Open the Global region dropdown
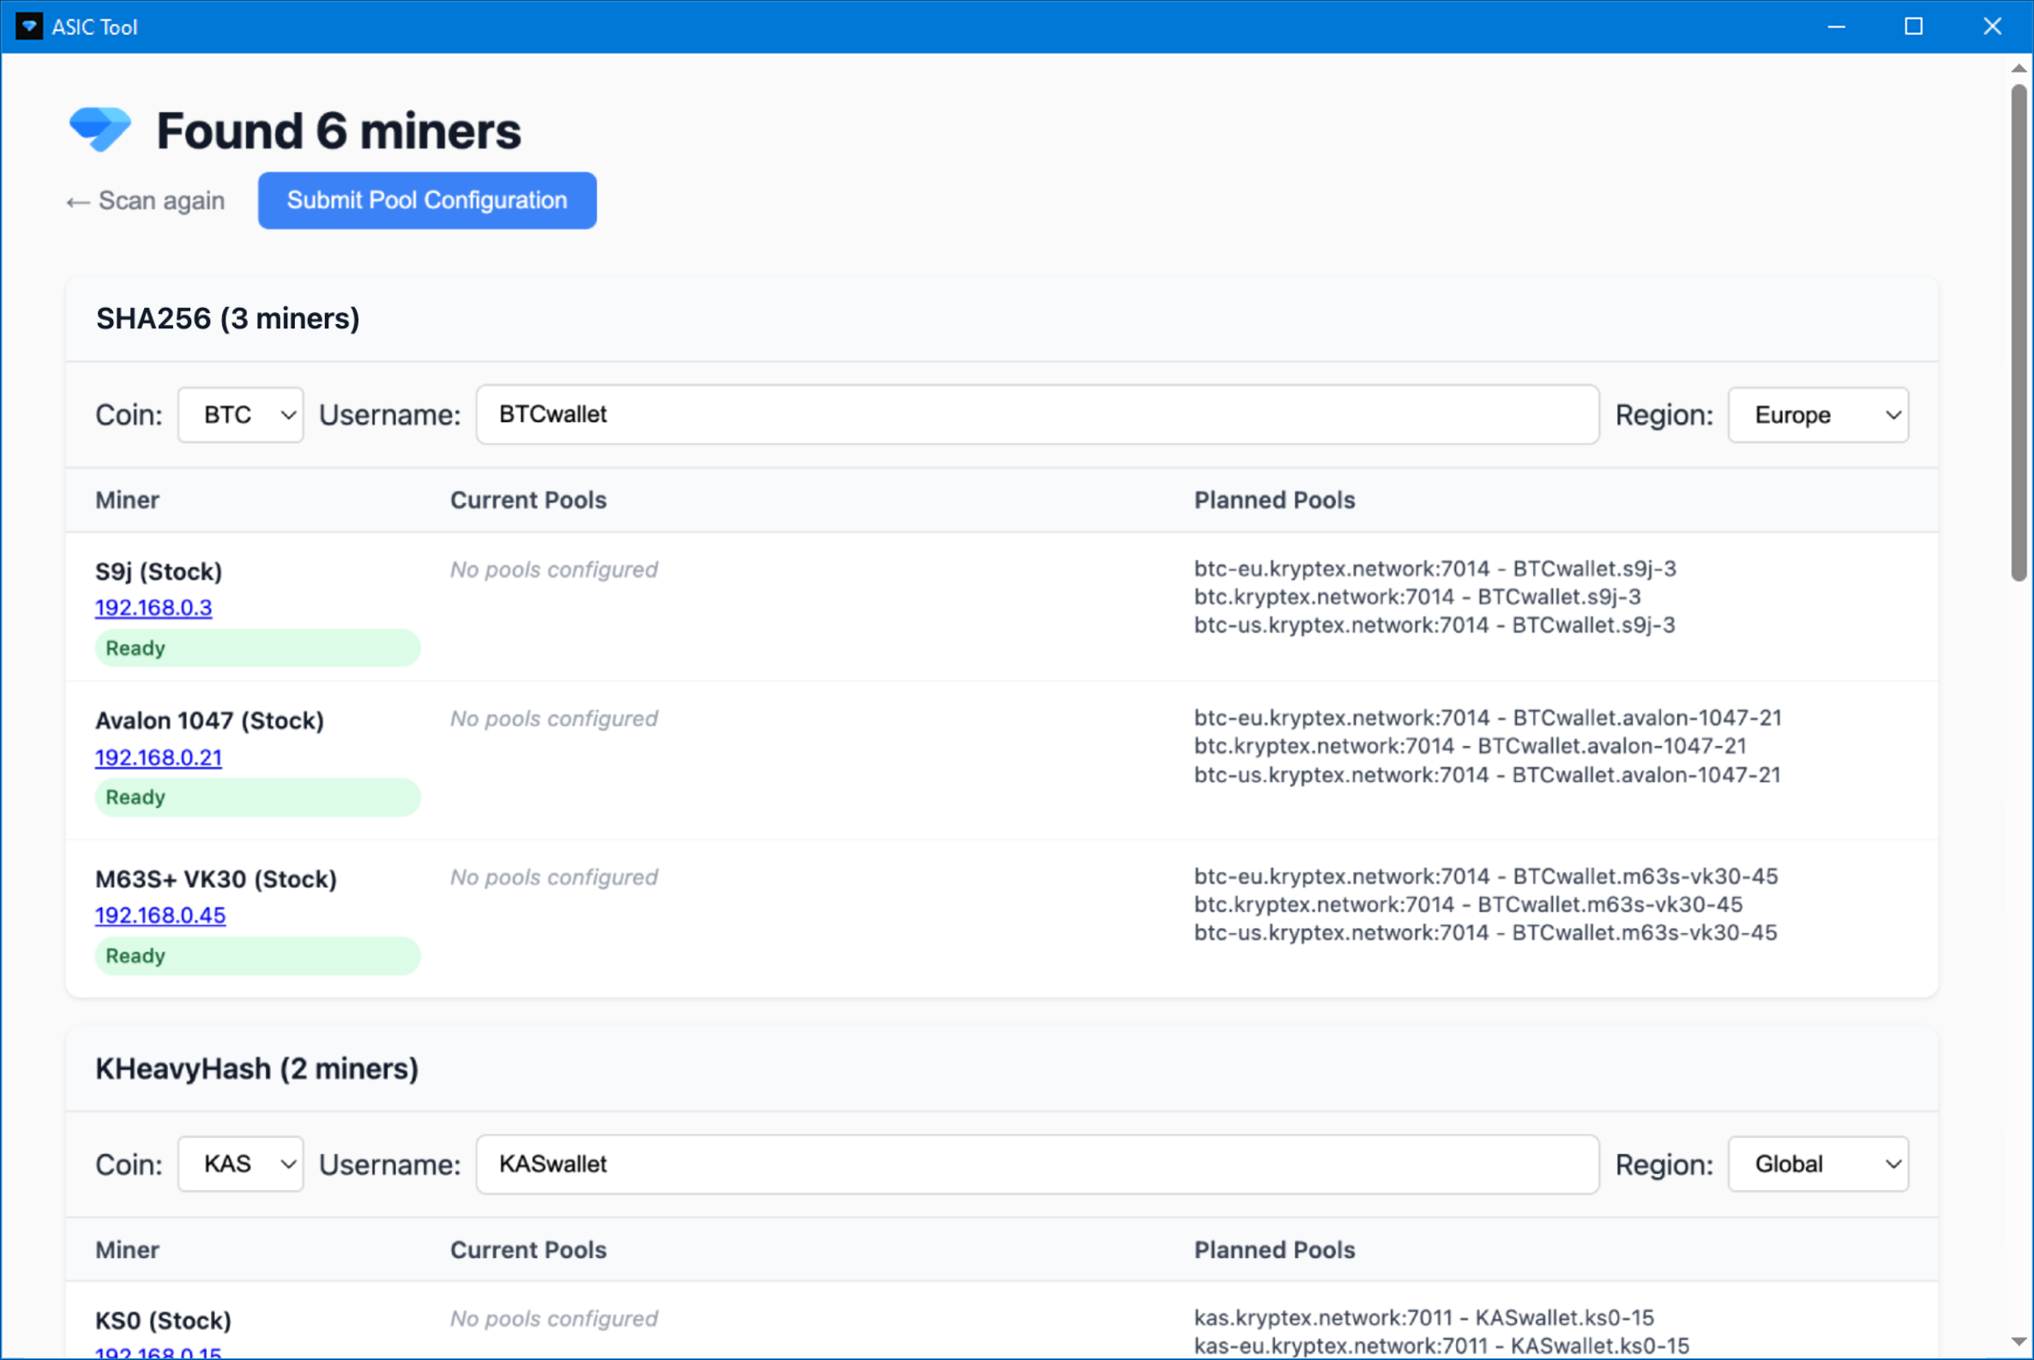The image size is (2034, 1360). (x=1817, y=1163)
